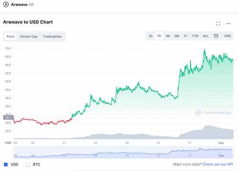Show the ALL time range
238x171 pixels.
click(x=206, y=36)
